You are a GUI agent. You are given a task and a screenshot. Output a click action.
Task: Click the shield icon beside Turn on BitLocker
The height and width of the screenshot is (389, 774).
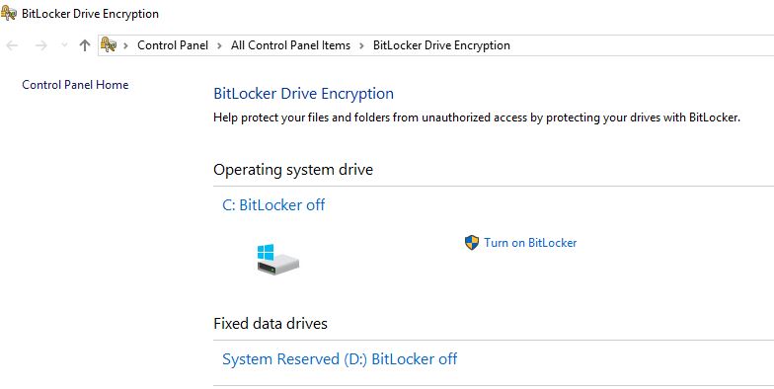click(472, 243)
